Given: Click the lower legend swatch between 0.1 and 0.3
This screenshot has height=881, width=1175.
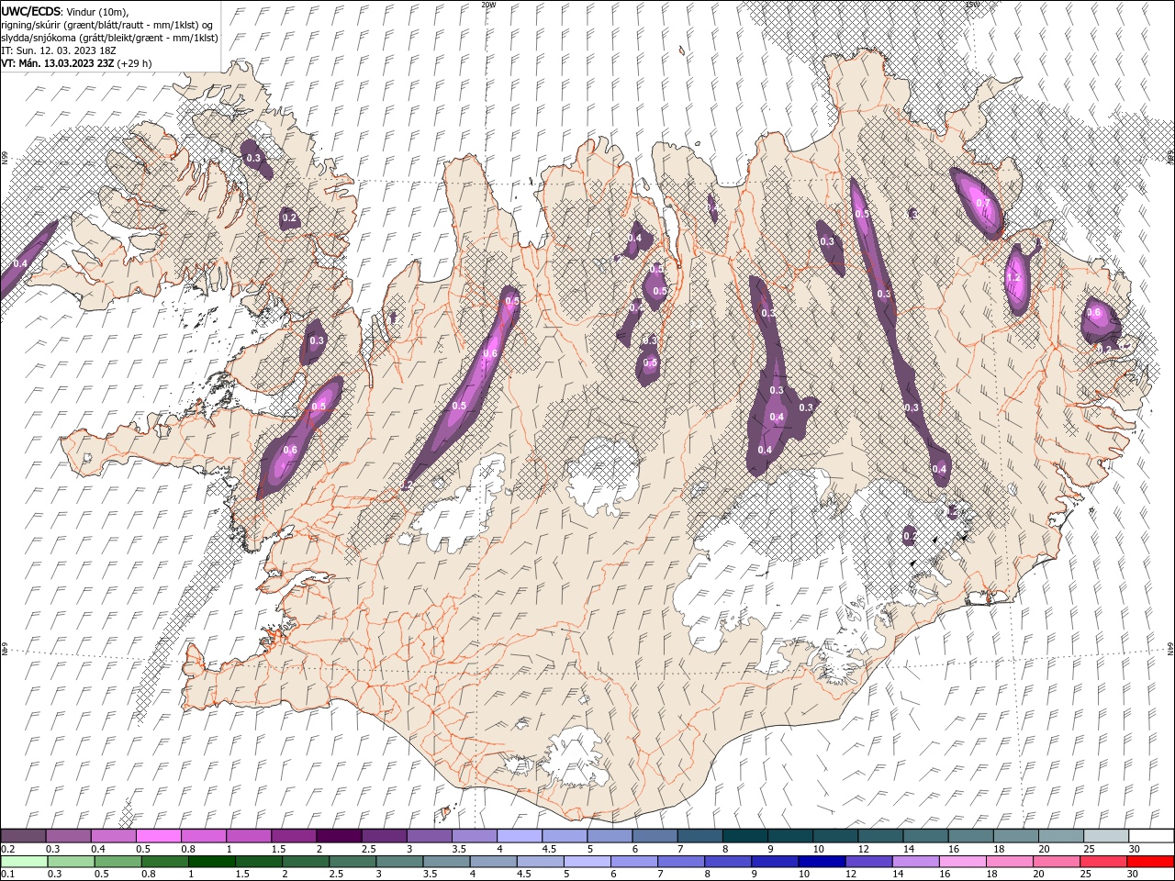Looking at the screenshot, I should click(x=24, y=861).
